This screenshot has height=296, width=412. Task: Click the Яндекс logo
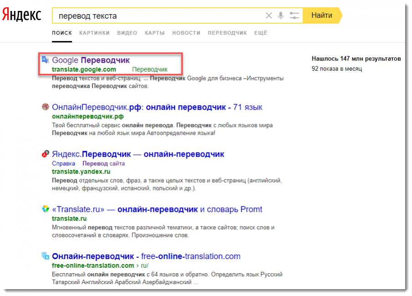tap(22, 15)
